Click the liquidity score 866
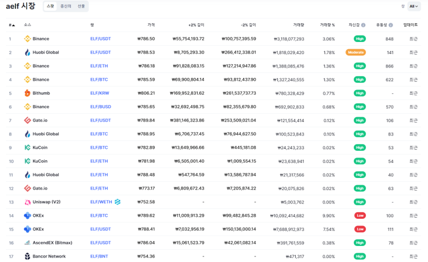This screenshot has height=262, width=428. (389, 66)
